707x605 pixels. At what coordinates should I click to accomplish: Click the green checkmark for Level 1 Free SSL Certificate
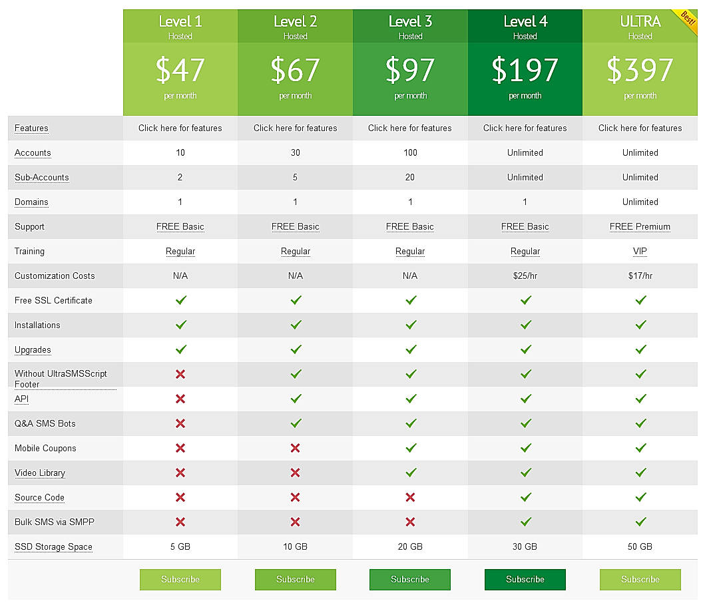click(x=180, y=300)
